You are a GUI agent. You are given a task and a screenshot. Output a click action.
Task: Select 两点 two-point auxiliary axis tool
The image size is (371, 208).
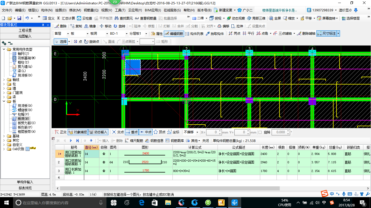pos(235,34)
